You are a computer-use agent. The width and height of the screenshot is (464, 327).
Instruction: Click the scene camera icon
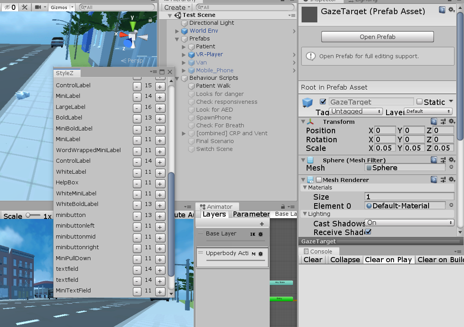(38, 7)
